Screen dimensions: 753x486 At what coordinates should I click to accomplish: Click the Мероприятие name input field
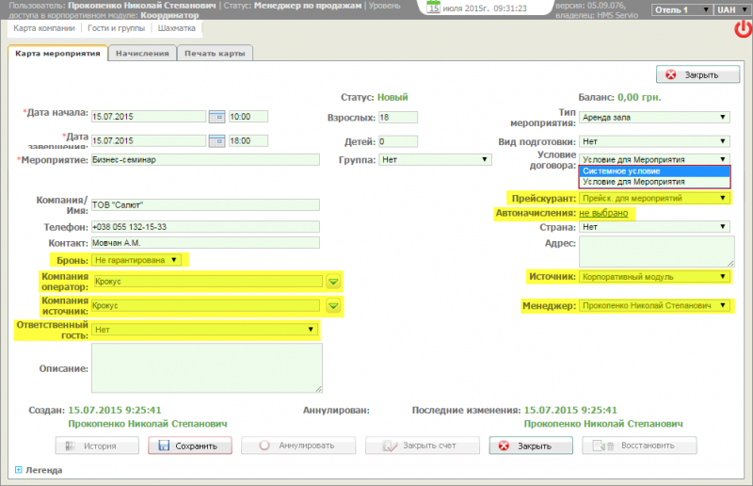(204, 160)
